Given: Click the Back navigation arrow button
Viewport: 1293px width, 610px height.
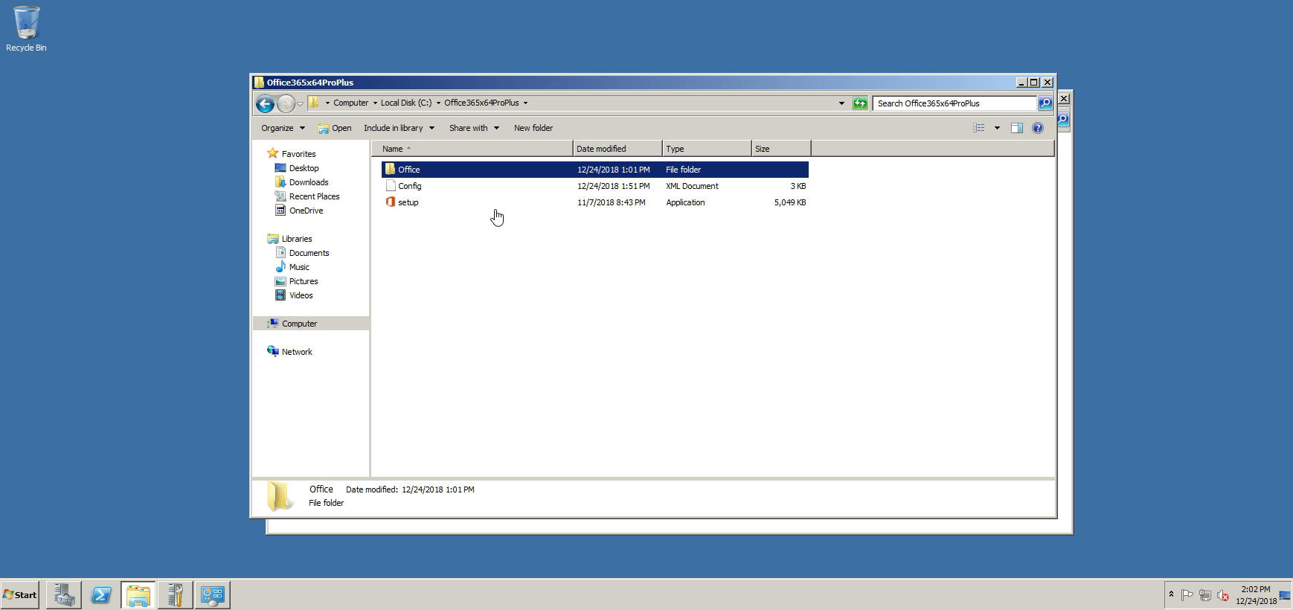Looking at the screenshot, I should pos(265,103).
